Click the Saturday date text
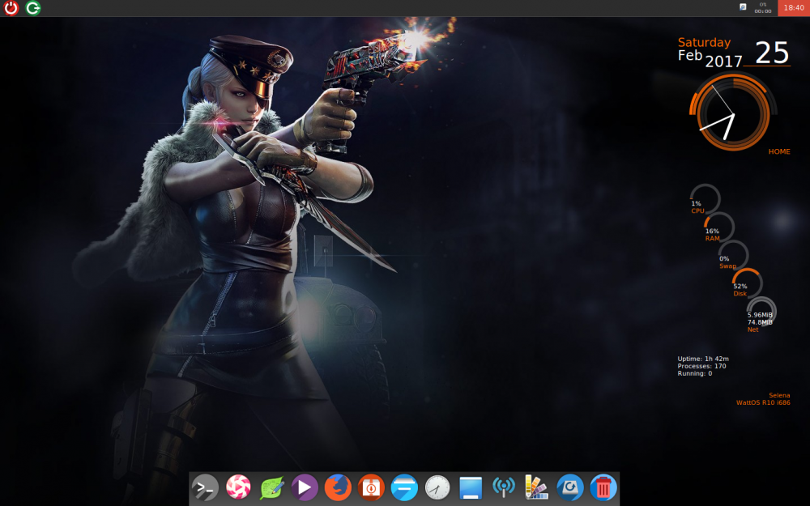Screen dimensions: 810x506 [704, 42]
